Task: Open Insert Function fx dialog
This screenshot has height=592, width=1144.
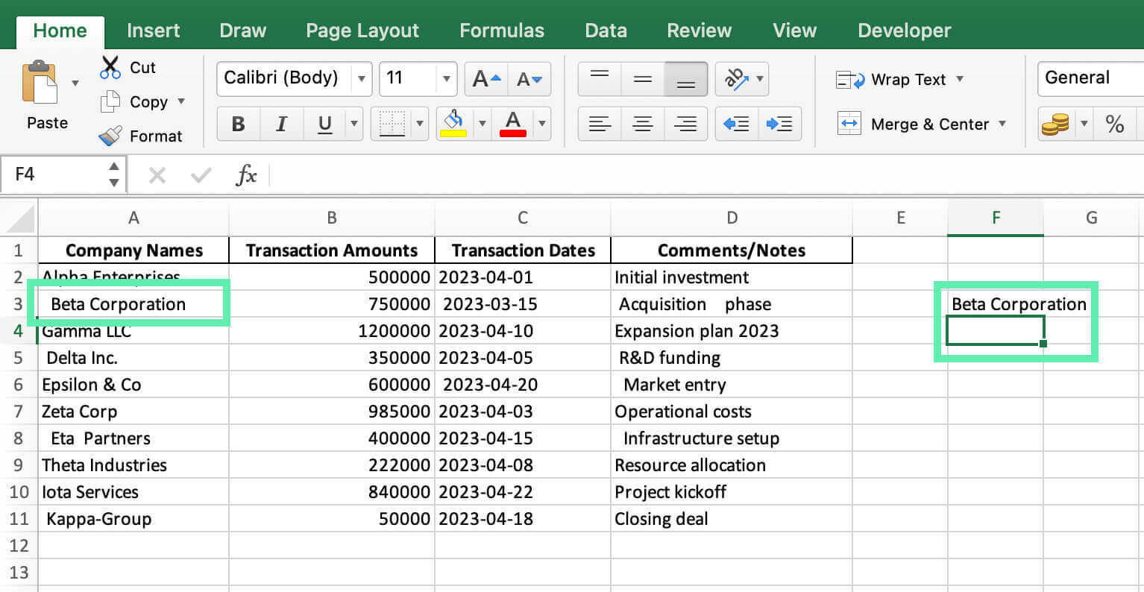Action: pyautogui.click(x=246, y=175)
